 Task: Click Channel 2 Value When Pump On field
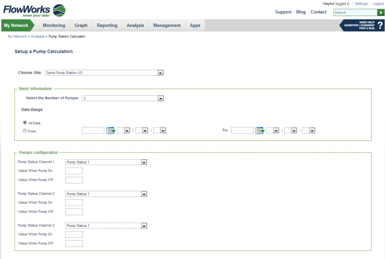74,202
